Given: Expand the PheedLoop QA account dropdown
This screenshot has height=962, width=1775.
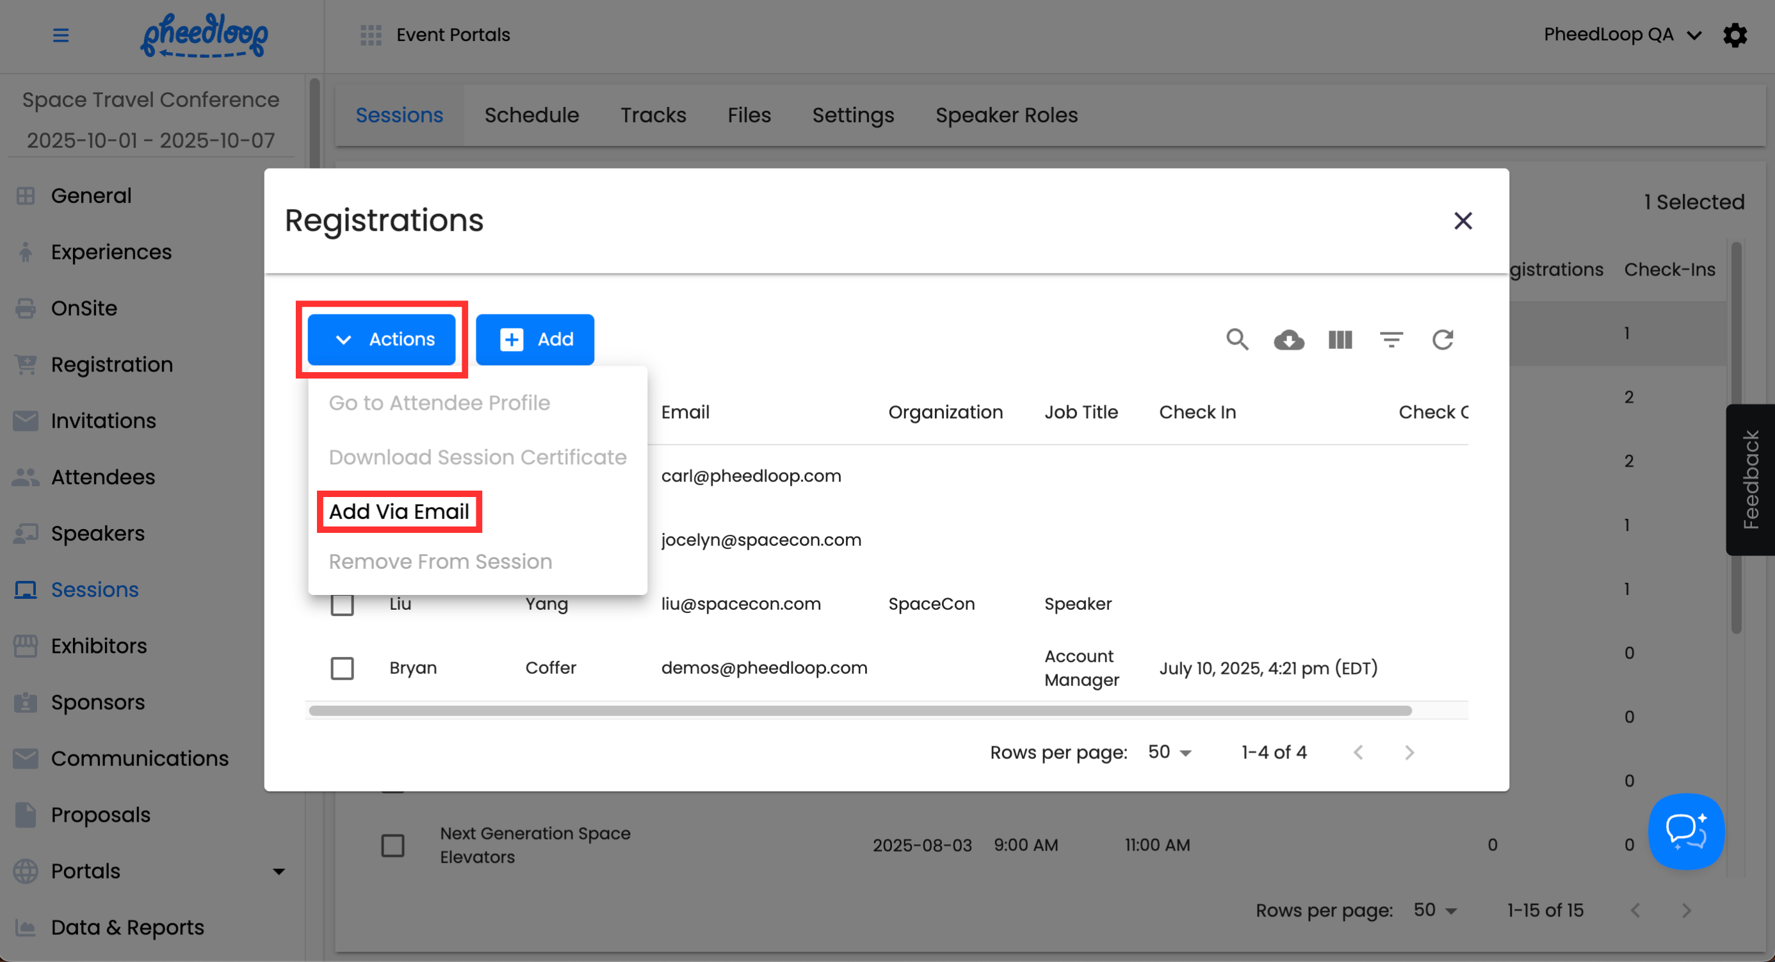Looking at the screenshot, I should click(x=1621, y=35).
